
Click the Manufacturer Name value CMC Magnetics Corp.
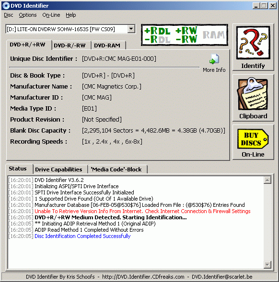tap(112, 87)
